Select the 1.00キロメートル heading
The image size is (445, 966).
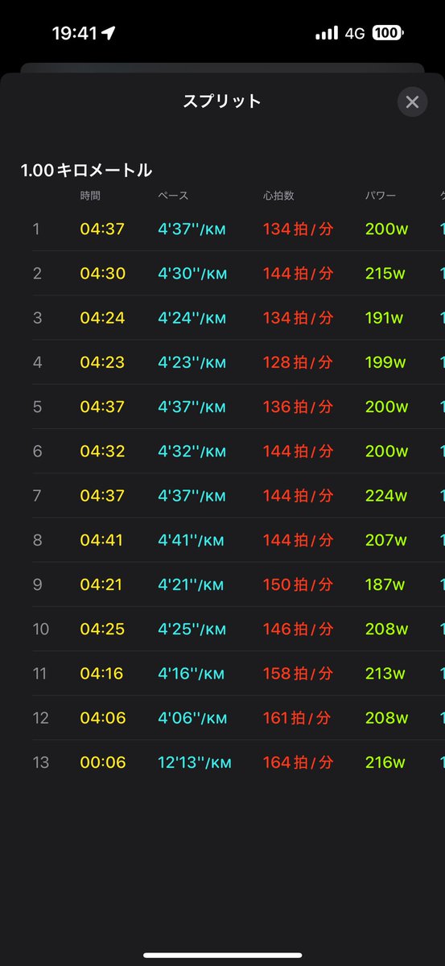point(86,170)
